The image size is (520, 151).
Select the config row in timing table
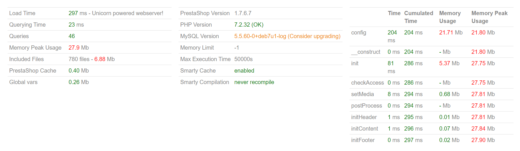(x=431, y=36)
